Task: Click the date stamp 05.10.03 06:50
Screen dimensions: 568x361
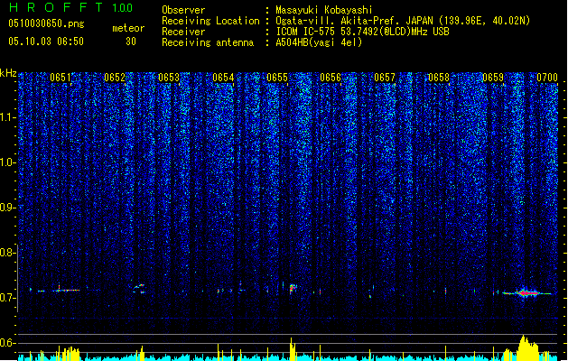Action: pyautogui.click(x=46, y=42)
